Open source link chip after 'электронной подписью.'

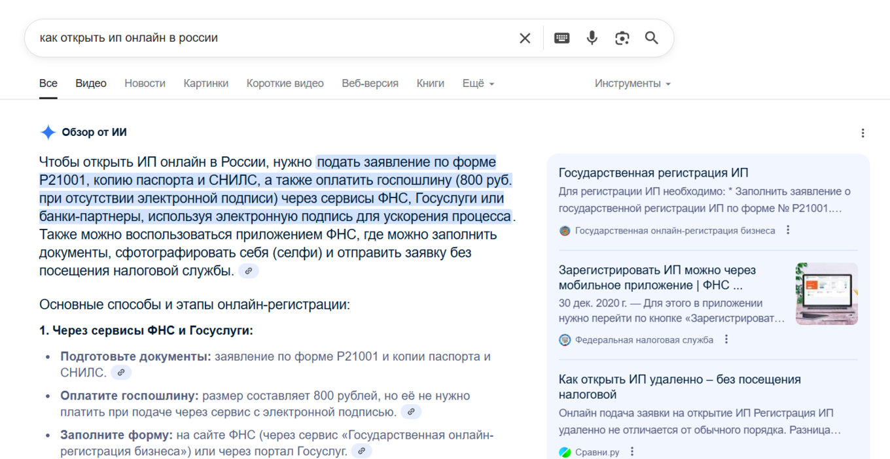pos(411,412)
